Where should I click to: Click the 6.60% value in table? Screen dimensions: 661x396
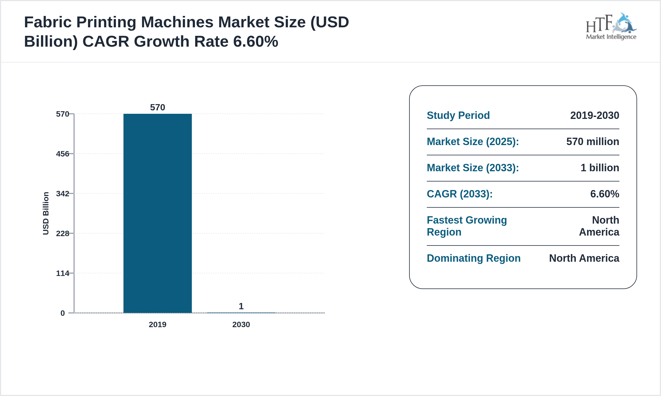tap(605, 194)
